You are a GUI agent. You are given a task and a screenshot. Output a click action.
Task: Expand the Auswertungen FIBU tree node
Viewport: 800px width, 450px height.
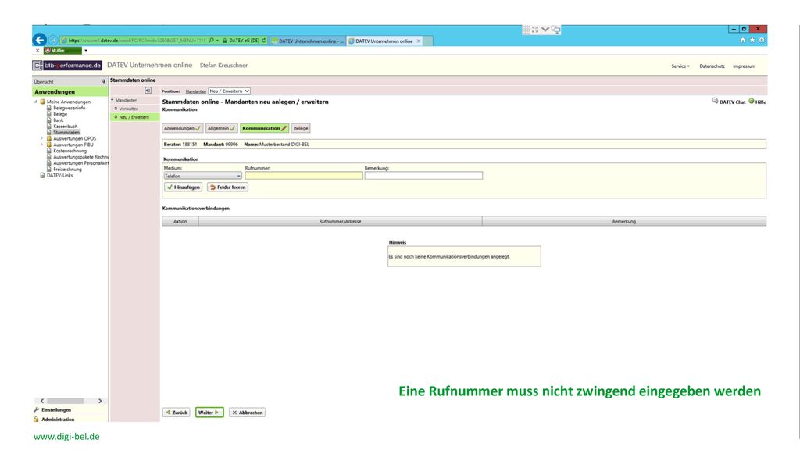pyautogui.click(x=42, y=145)
